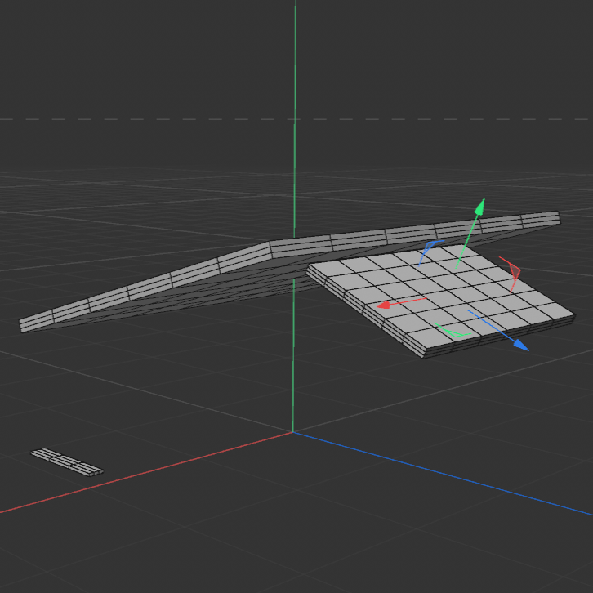Click the world origin where axes meet
This screenshot has height=593, width=593.
coord(294,432)
